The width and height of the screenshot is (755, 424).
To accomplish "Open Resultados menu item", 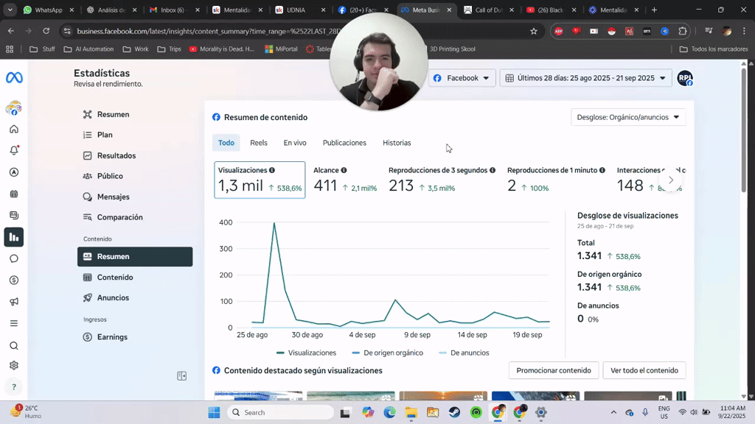I will pos(135,156).
